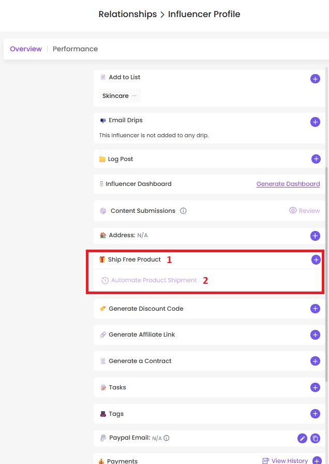Add a new task with plus icon
The width and height of the screenshot is (329, 464).
pos(315,387)
